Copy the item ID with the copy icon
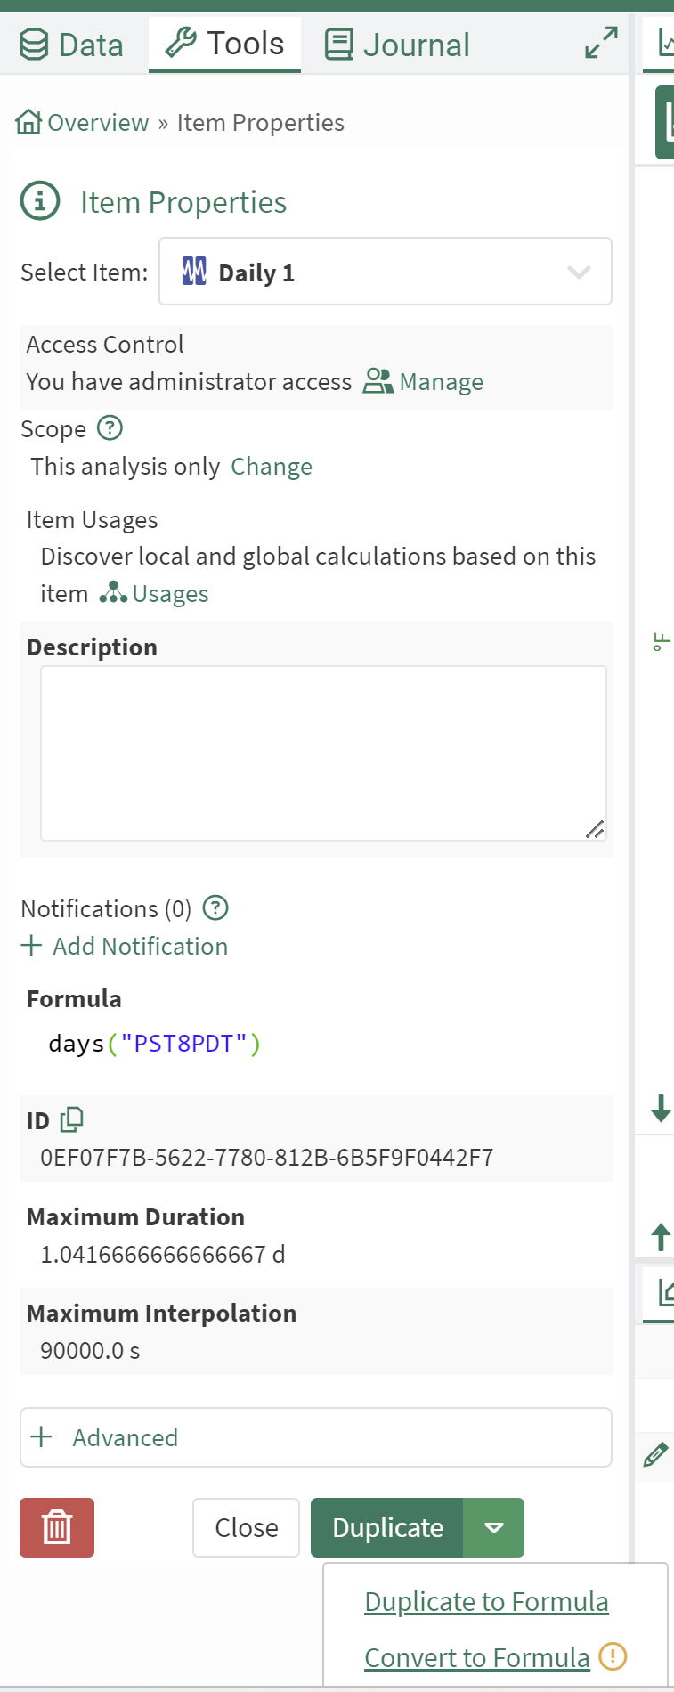The image size is (674, 1692). coord(71,1119)
